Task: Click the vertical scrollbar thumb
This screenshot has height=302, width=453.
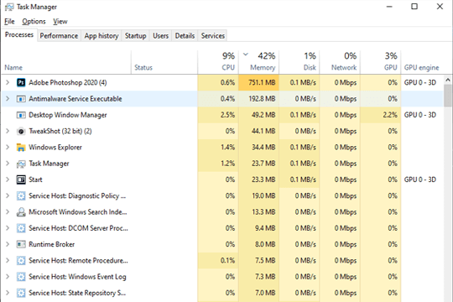Action: [448, 96]
